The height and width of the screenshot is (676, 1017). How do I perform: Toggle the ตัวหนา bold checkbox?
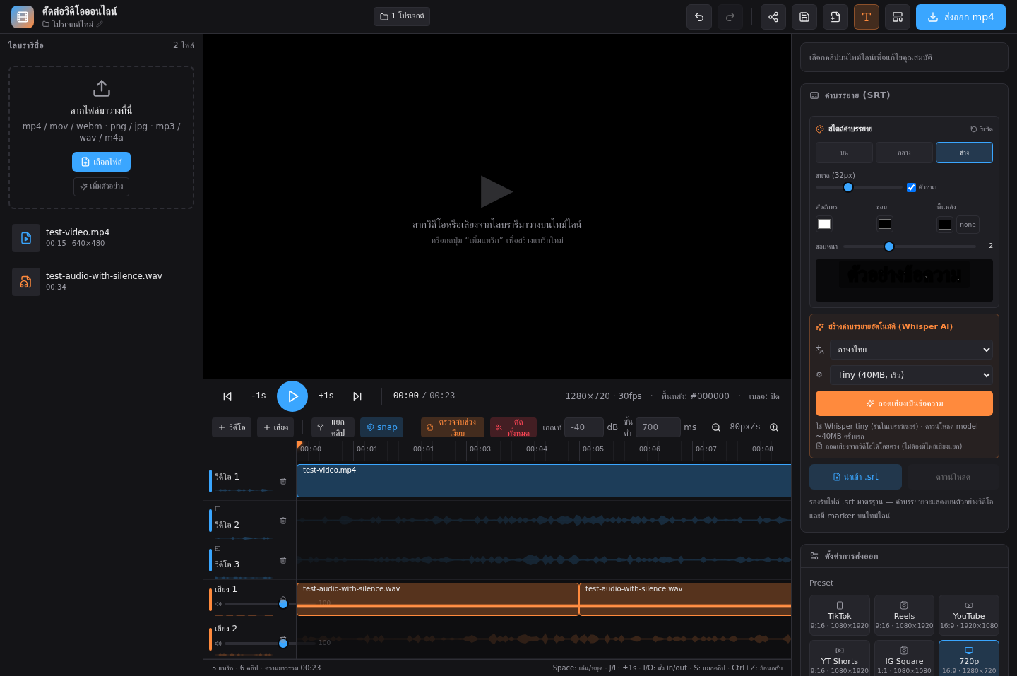click(x=911, y=187)
